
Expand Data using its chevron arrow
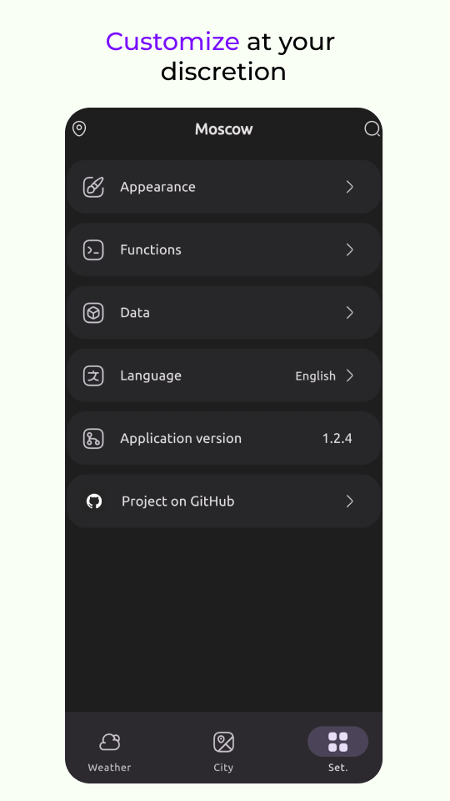coord(350,313)
